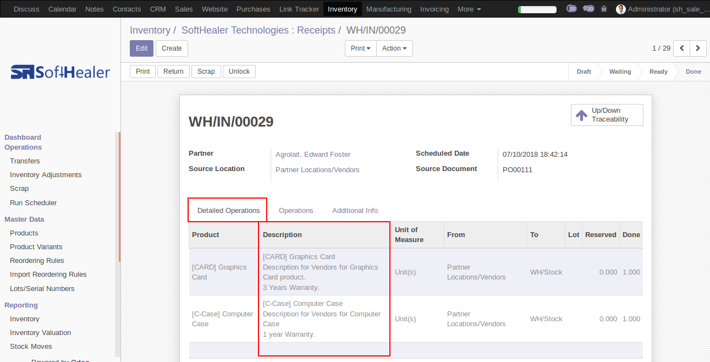Viewport: 710px width, 362px height.
Task: Click the [C-Case] Computer Case product cell
Action: [x=224, y=319]
